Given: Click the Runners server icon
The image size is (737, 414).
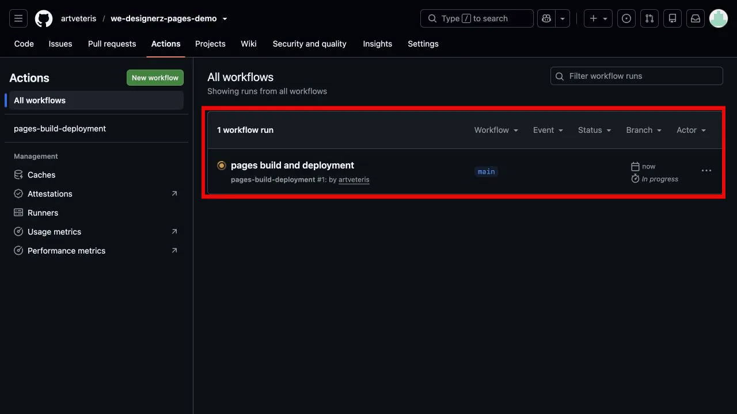Looking at the screenshot, I should tap(18, 213).
